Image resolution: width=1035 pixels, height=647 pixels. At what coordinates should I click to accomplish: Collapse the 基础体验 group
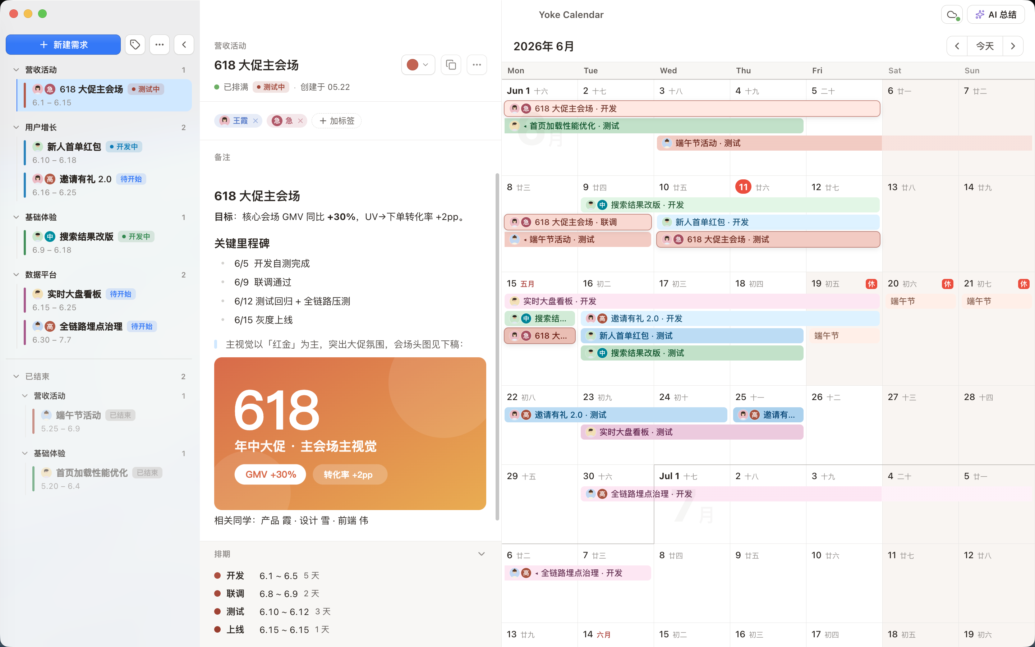[x=16, y=217]
